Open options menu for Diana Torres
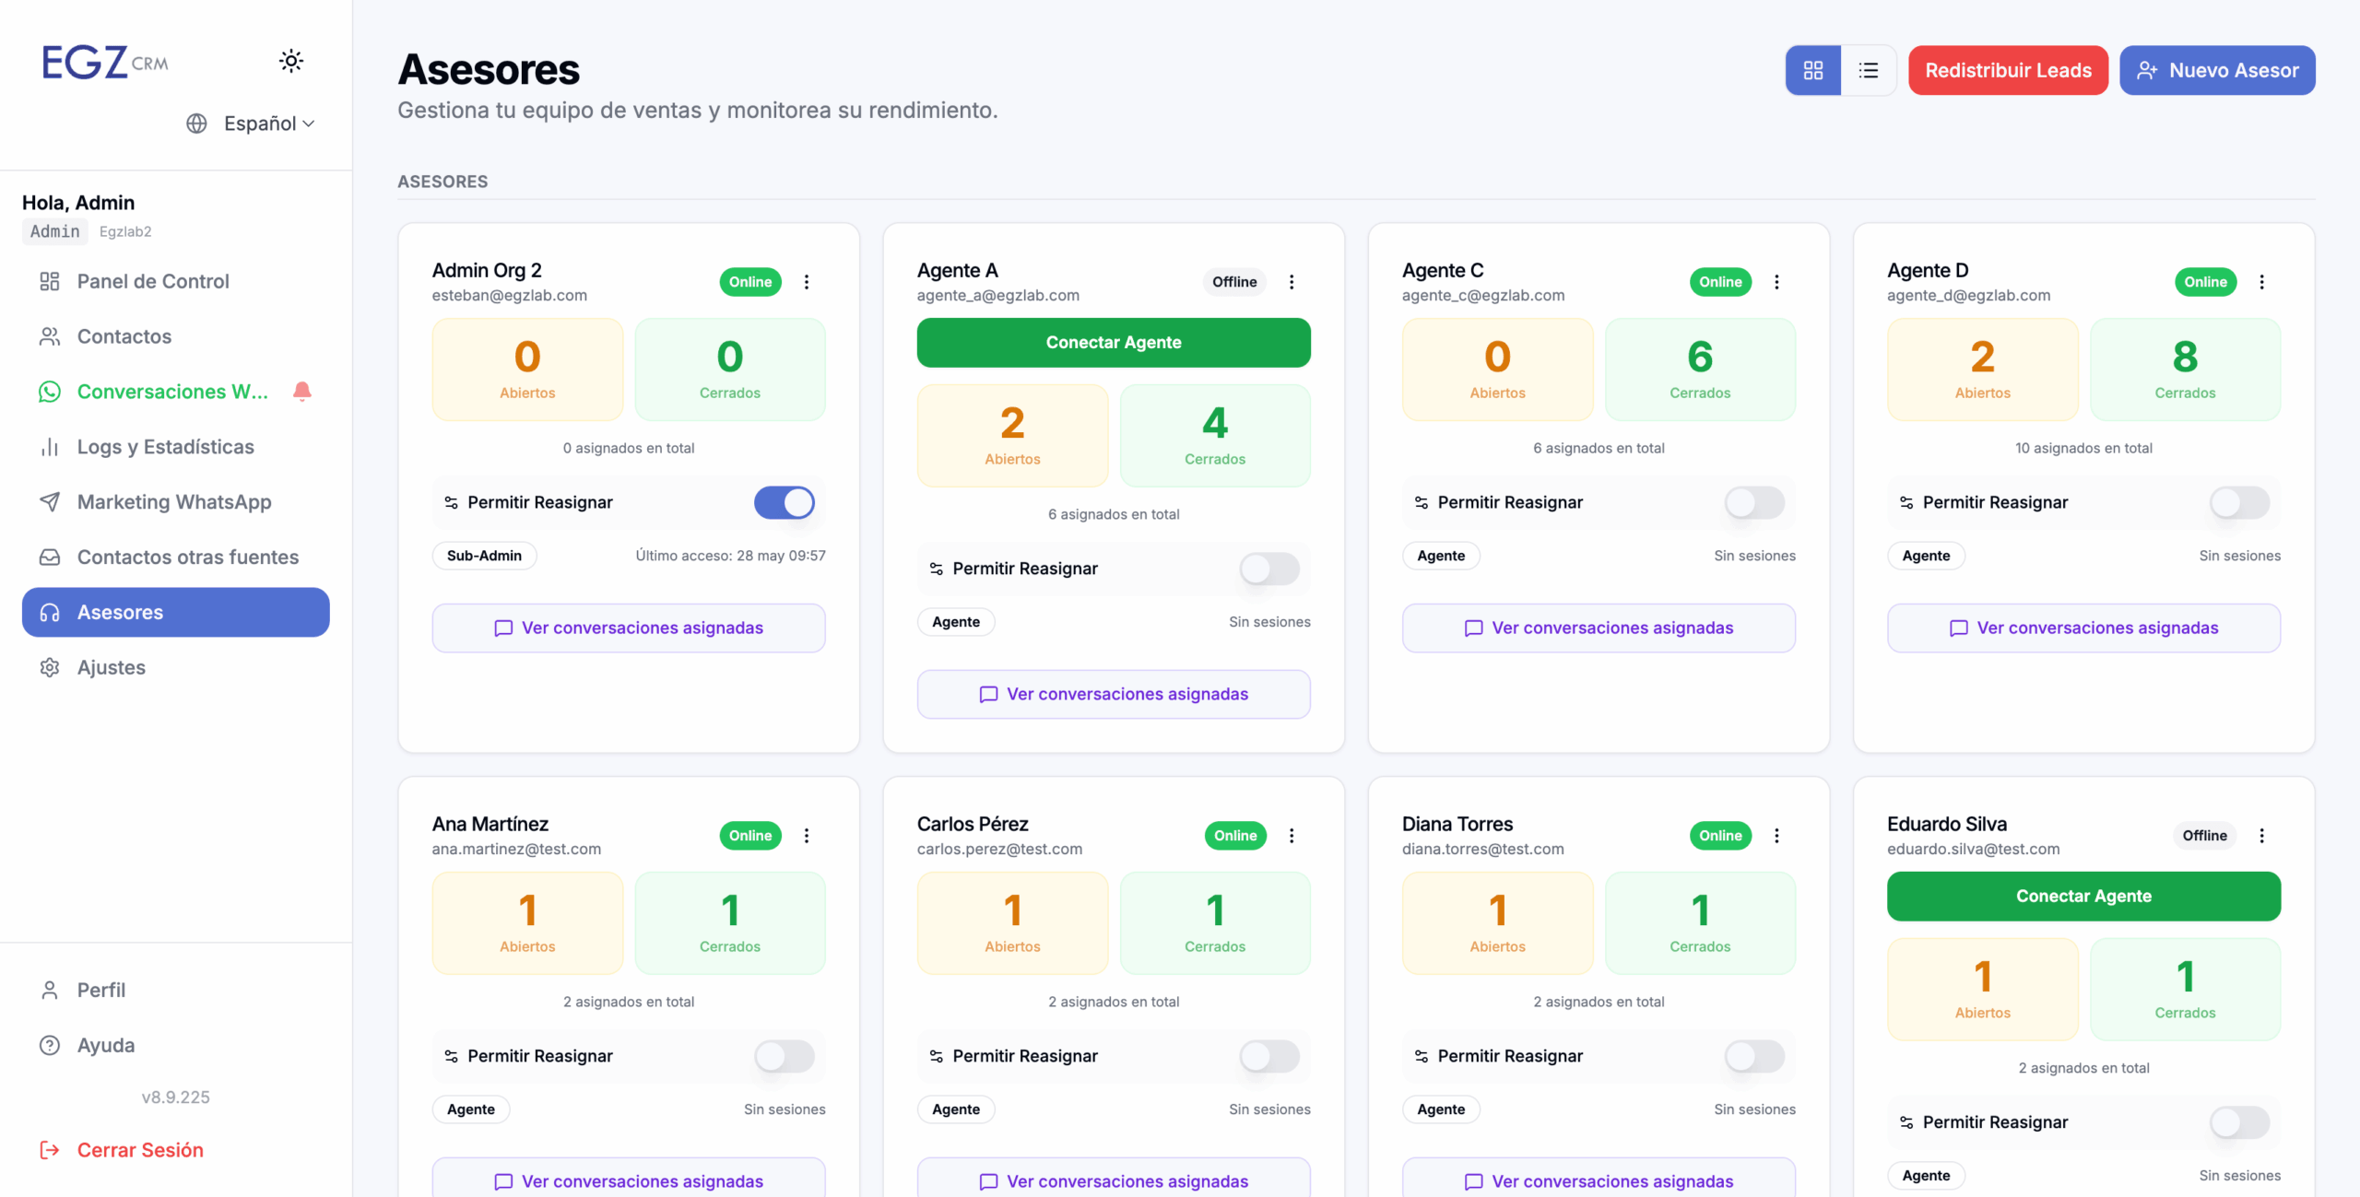 pyautogui.click(x=1776, y=836)
